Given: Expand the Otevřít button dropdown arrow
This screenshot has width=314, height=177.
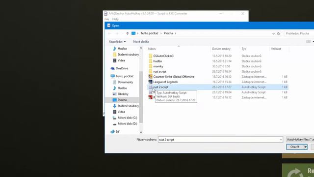Looking at the screenshot, I should (306, 147).
